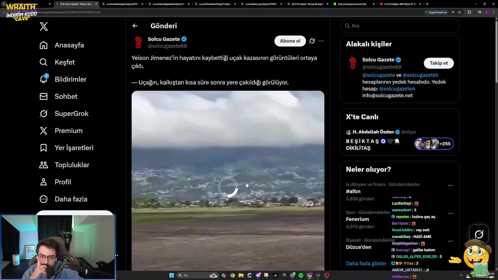Click the Solcu Gazete post avatar
The image size is (498, 280).
coord(138,42)
